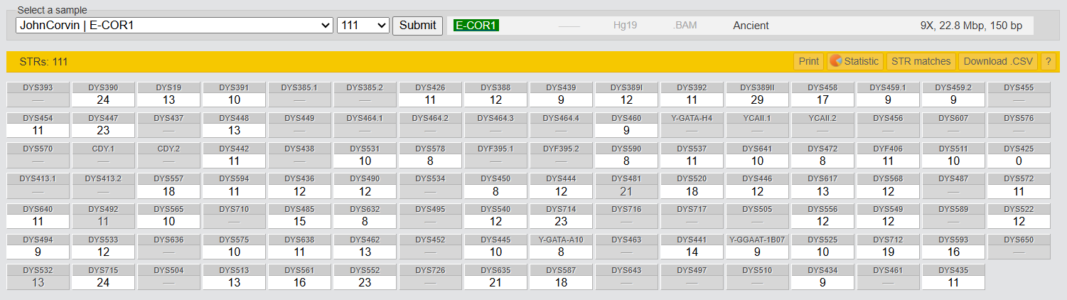Select the DYS485 marker value 15
The width and height of the screenshot is (1067, 300).
click(x=299, y=223)
